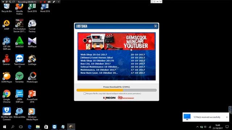The width and height of the screenshot is (232, 130).
Task: Open the network icon in system tray
Action: [x=210, y=127]
